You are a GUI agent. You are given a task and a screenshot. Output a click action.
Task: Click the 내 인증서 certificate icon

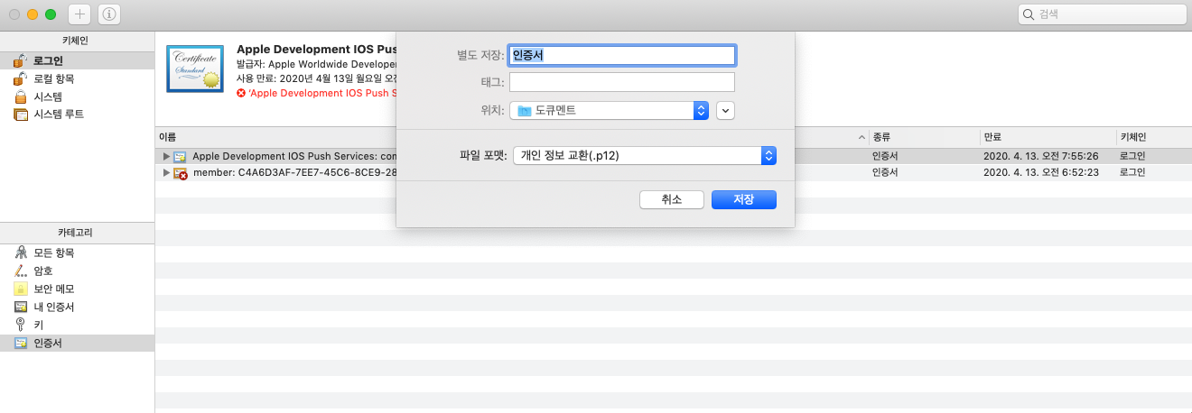(20, 307)
